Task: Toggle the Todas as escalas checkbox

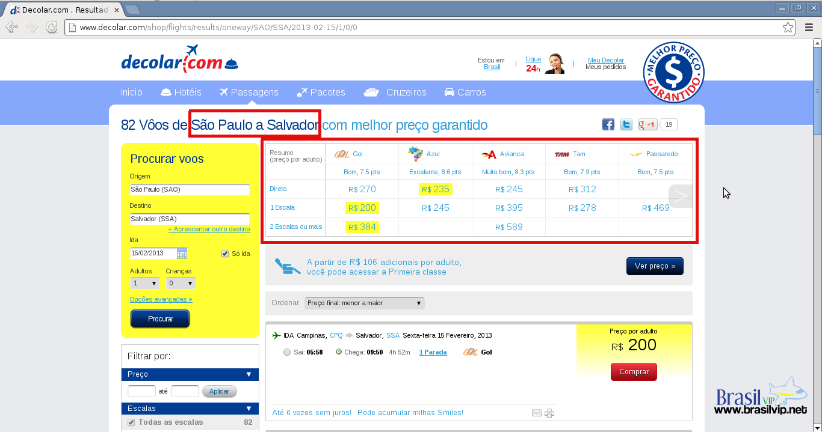Action: 131,422
